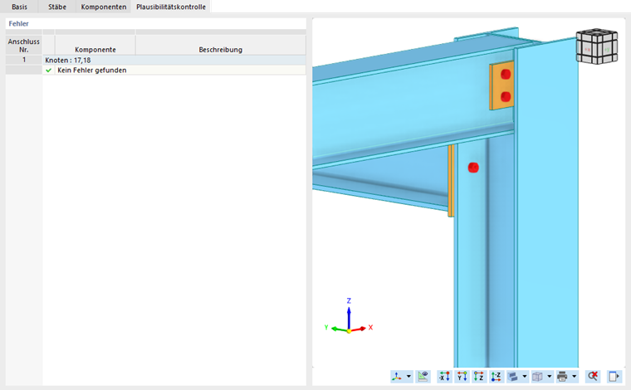Click the print graphics icon

pos(562,377)
